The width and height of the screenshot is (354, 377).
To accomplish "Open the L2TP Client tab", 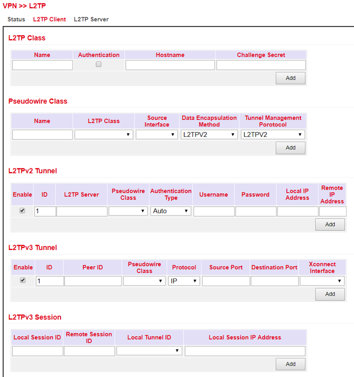I will (49, 19).
